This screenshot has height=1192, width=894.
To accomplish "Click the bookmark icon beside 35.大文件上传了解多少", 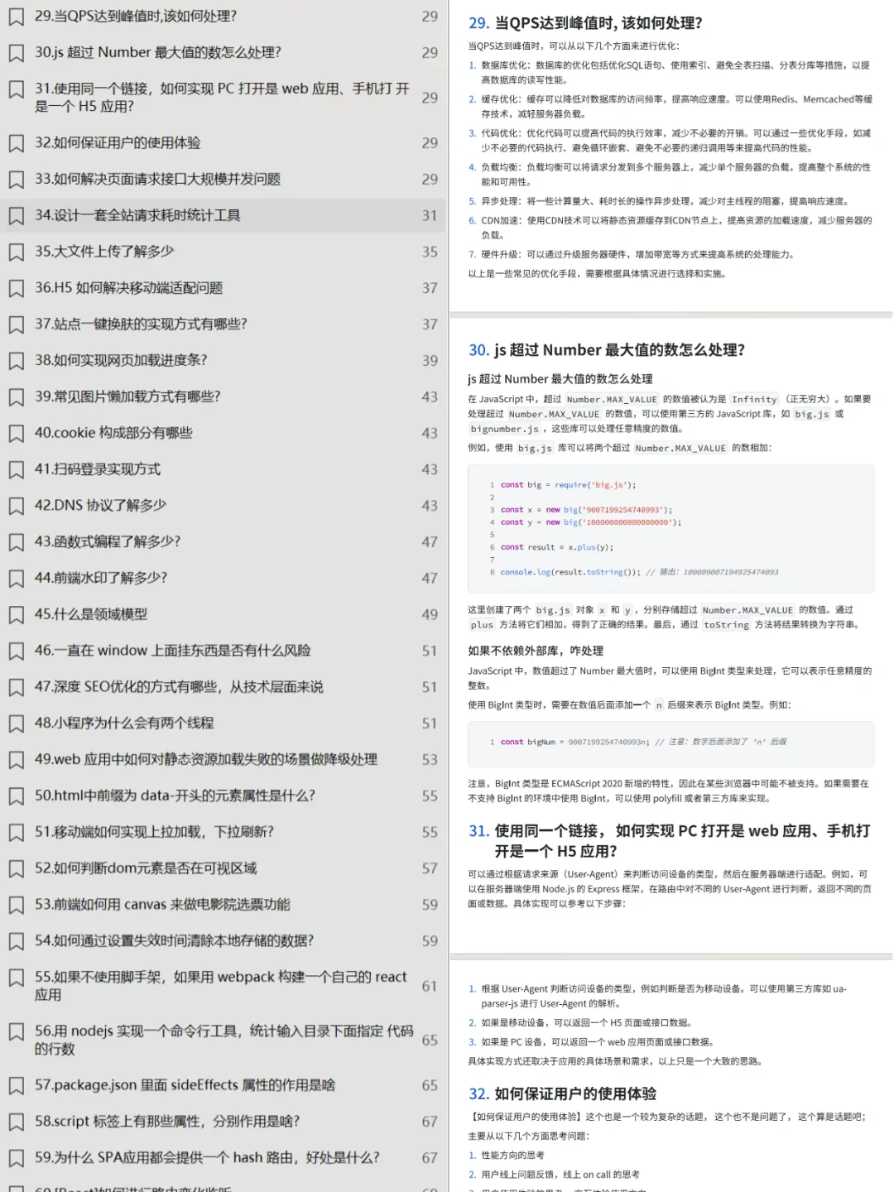I will click(x=17, y=252).
